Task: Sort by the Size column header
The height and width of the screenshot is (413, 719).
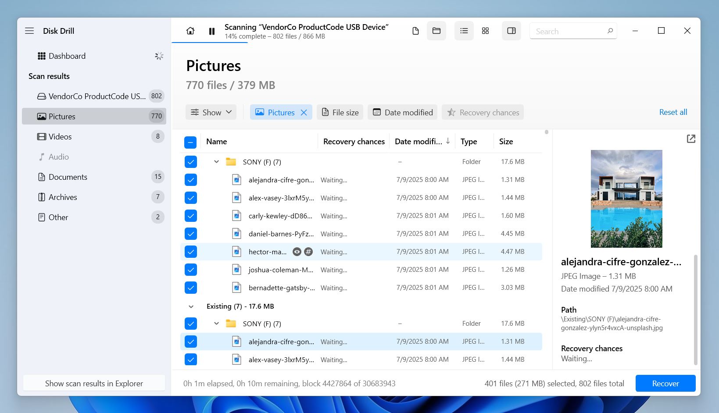Action: 506,142
